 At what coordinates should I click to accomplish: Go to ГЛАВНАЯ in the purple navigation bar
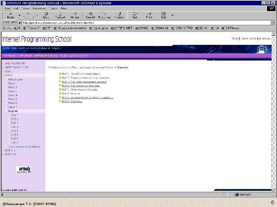tap(9, 56)
